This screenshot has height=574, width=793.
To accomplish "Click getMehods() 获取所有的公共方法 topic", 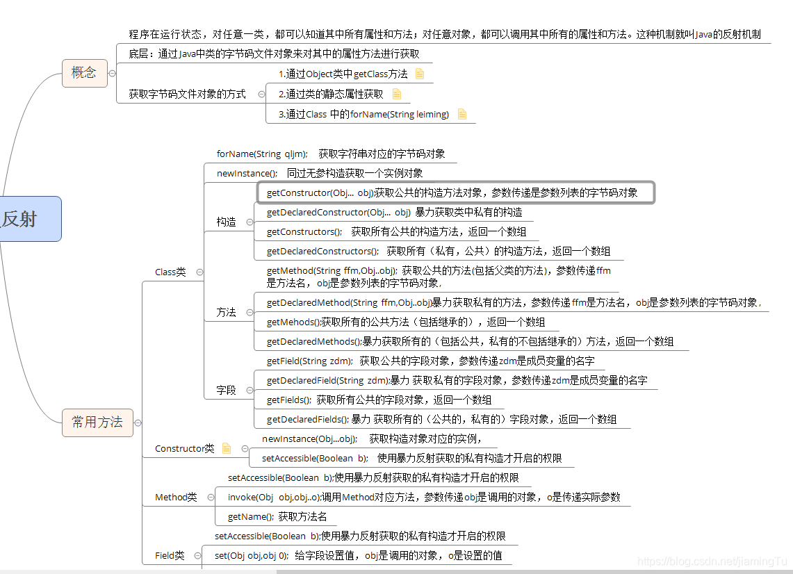I will [x=406, y=322].
